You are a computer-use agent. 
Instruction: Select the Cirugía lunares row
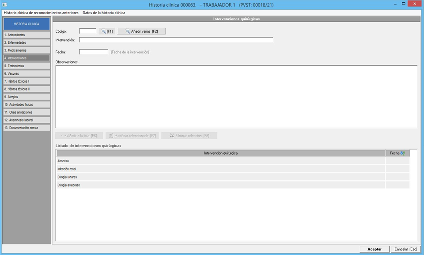233,177
